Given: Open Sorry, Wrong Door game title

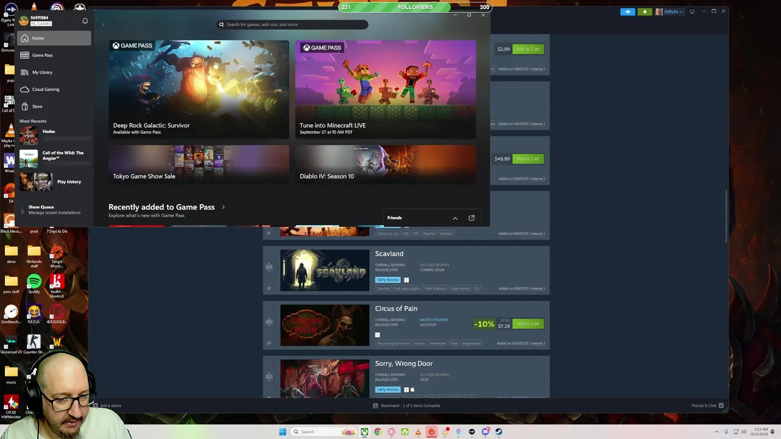Looking at the screenshot, I should click(404, 363).
